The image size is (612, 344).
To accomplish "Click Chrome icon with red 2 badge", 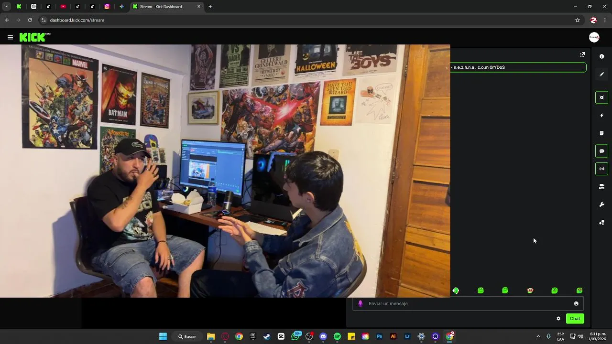I will point(449,336).
